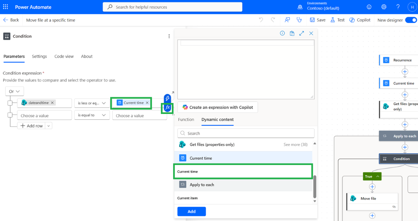Click the redo arrow icon
418x221 pixels.
[x=273, y=20]
